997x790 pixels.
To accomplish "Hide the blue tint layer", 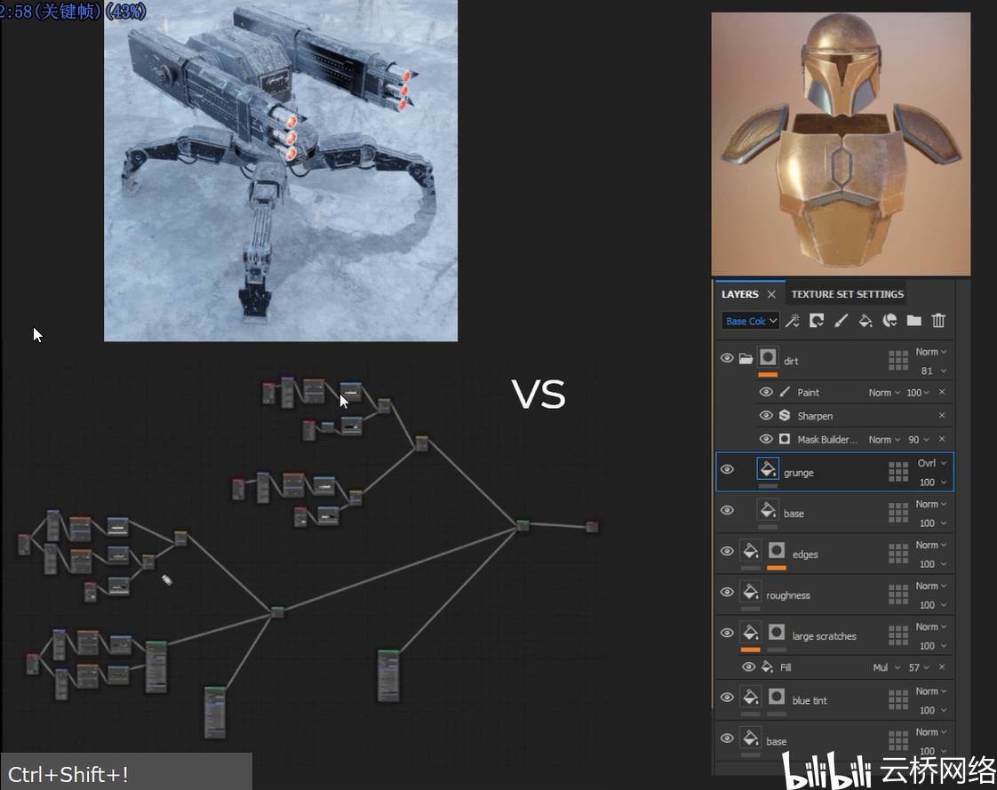I will click(x=727, y=697).
